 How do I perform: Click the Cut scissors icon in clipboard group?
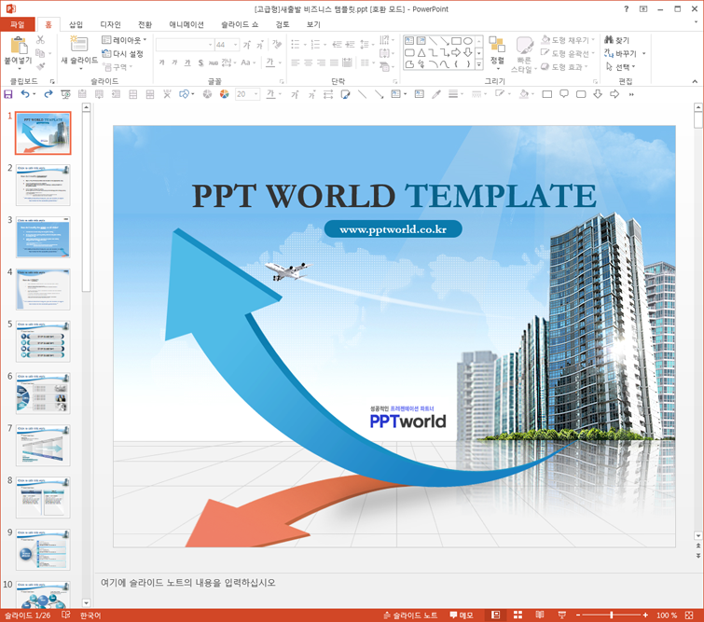pos(40,40)
